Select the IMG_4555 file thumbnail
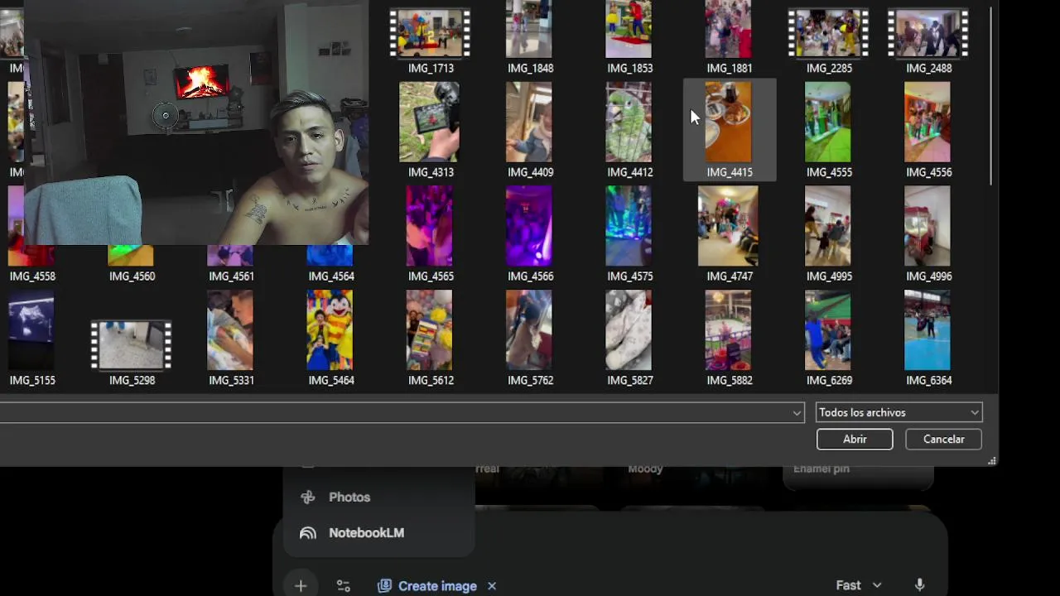This screenshot has height=596, width=1060. pos(827,122)
